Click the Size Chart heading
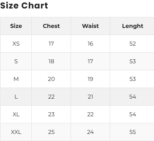This screenshot has height=141, width=154. coord(24,6)
